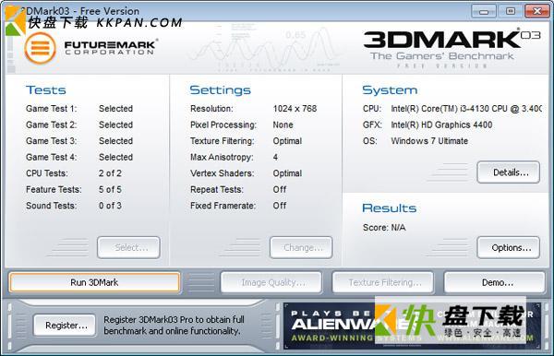Click the Fixed Framerate label
Screen dimensions: 554x356
[223, 206]
